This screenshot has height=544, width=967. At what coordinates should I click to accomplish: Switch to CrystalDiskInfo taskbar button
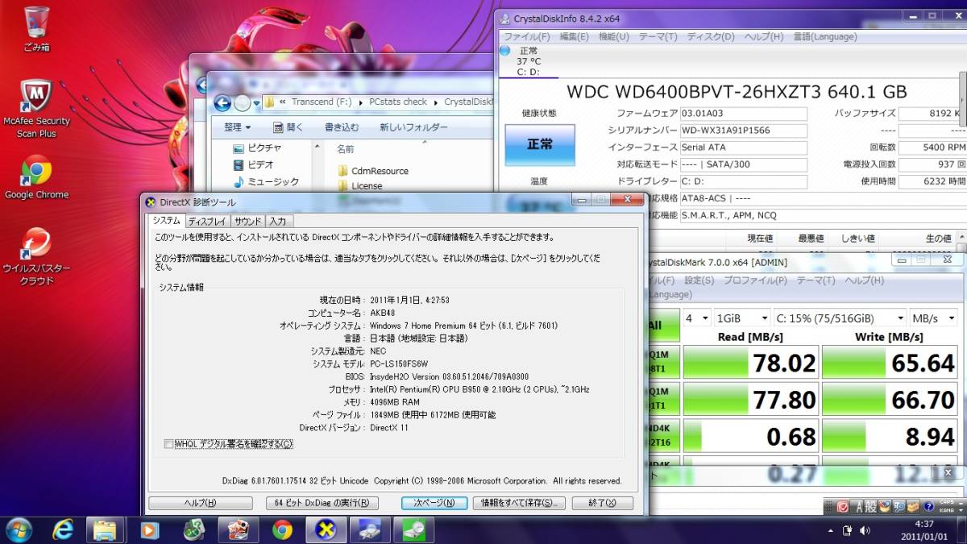point(370,529)
